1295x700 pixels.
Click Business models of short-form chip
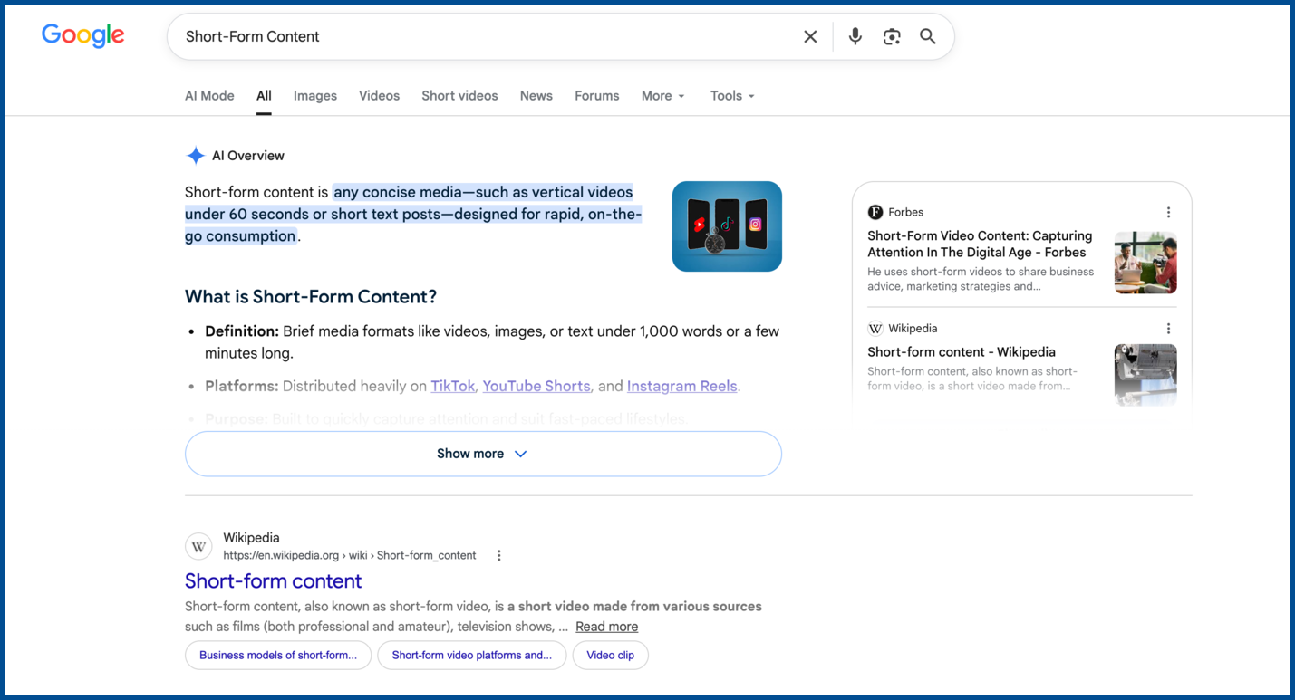tap(278, 656)
